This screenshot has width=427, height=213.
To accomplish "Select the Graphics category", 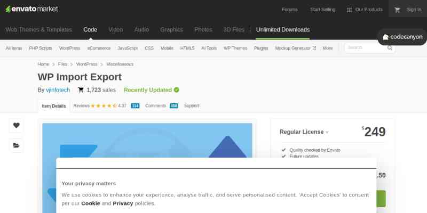I will coord(171,30).
